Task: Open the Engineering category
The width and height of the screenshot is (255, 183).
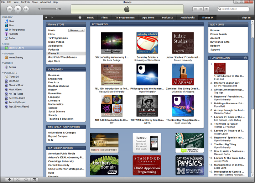Action: [x=55, y=79]
